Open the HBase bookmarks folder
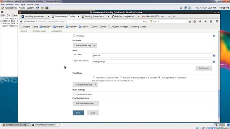The width and height of the screenshot is (230, 129). click(58, 27)
